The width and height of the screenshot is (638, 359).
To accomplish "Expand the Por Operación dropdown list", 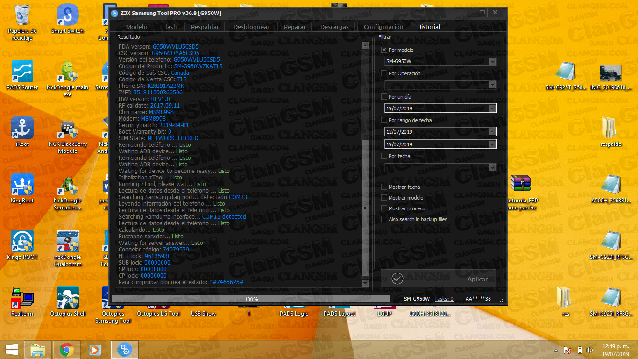I will [x=492, y=85].
